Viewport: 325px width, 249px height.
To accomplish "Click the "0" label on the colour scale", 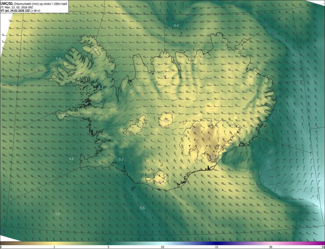I will [1, 247].
